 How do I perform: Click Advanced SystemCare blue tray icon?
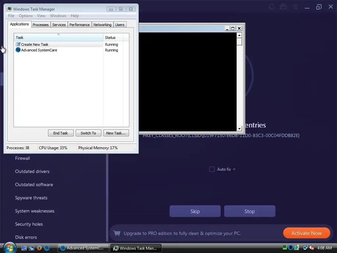(290, 248)
